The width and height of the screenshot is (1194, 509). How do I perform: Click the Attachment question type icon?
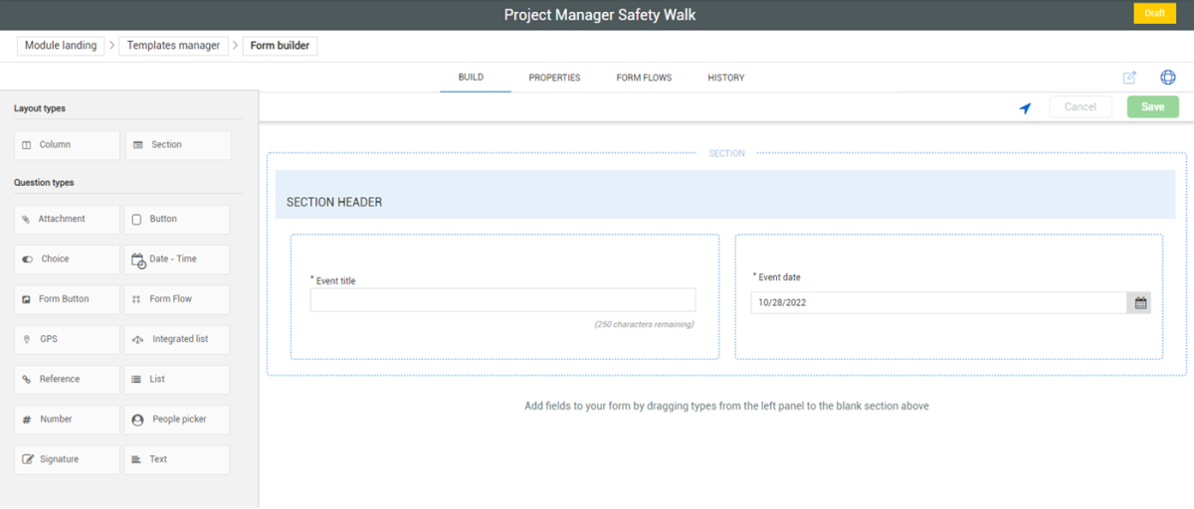click(x=26, y=220)
